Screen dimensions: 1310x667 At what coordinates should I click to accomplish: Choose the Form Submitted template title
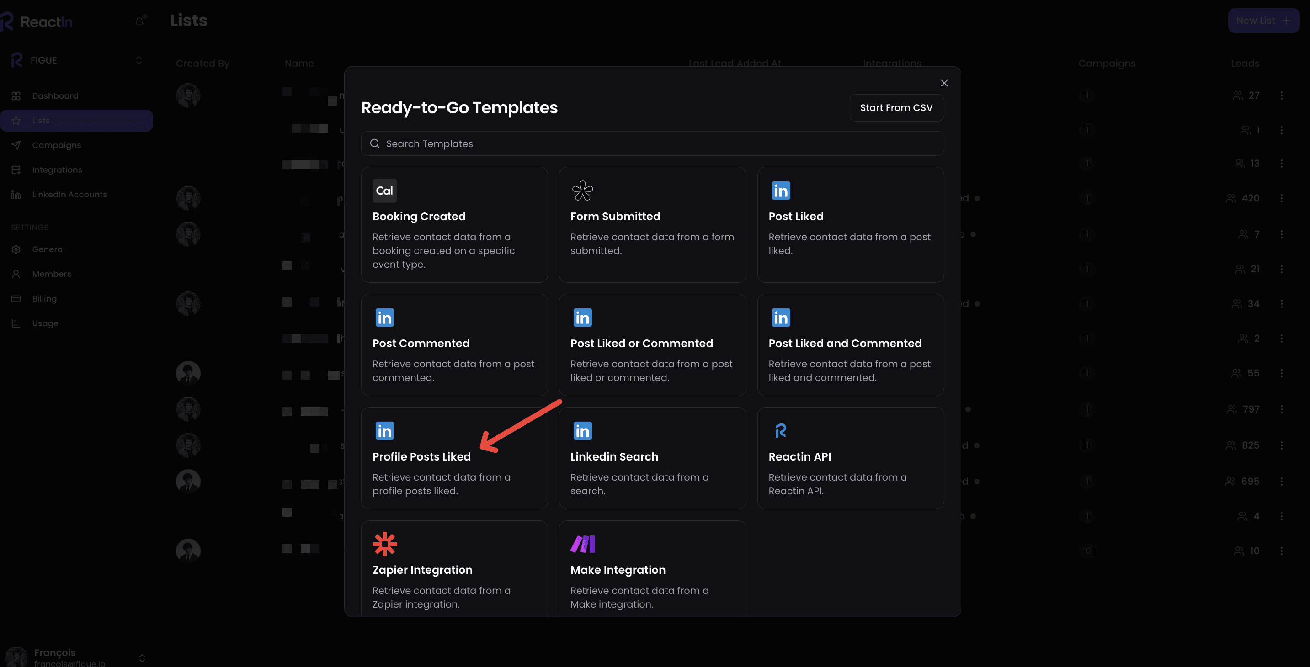(615, 217)
